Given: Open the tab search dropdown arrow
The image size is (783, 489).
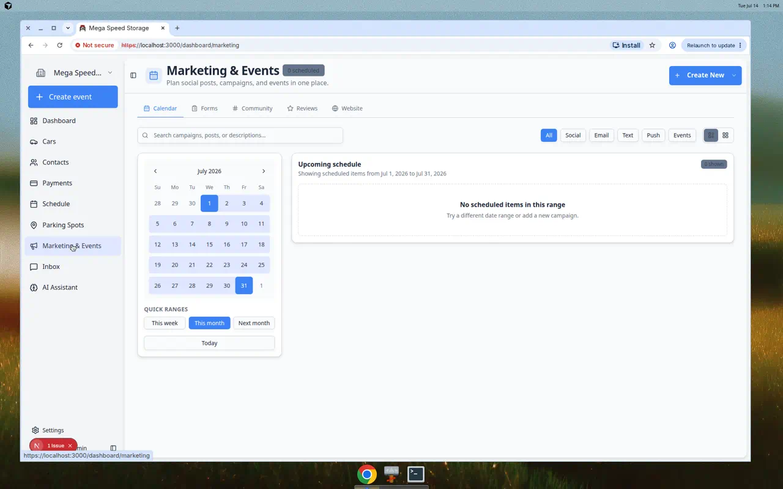Looking at the screenshot, I should [x=68, y=28].
